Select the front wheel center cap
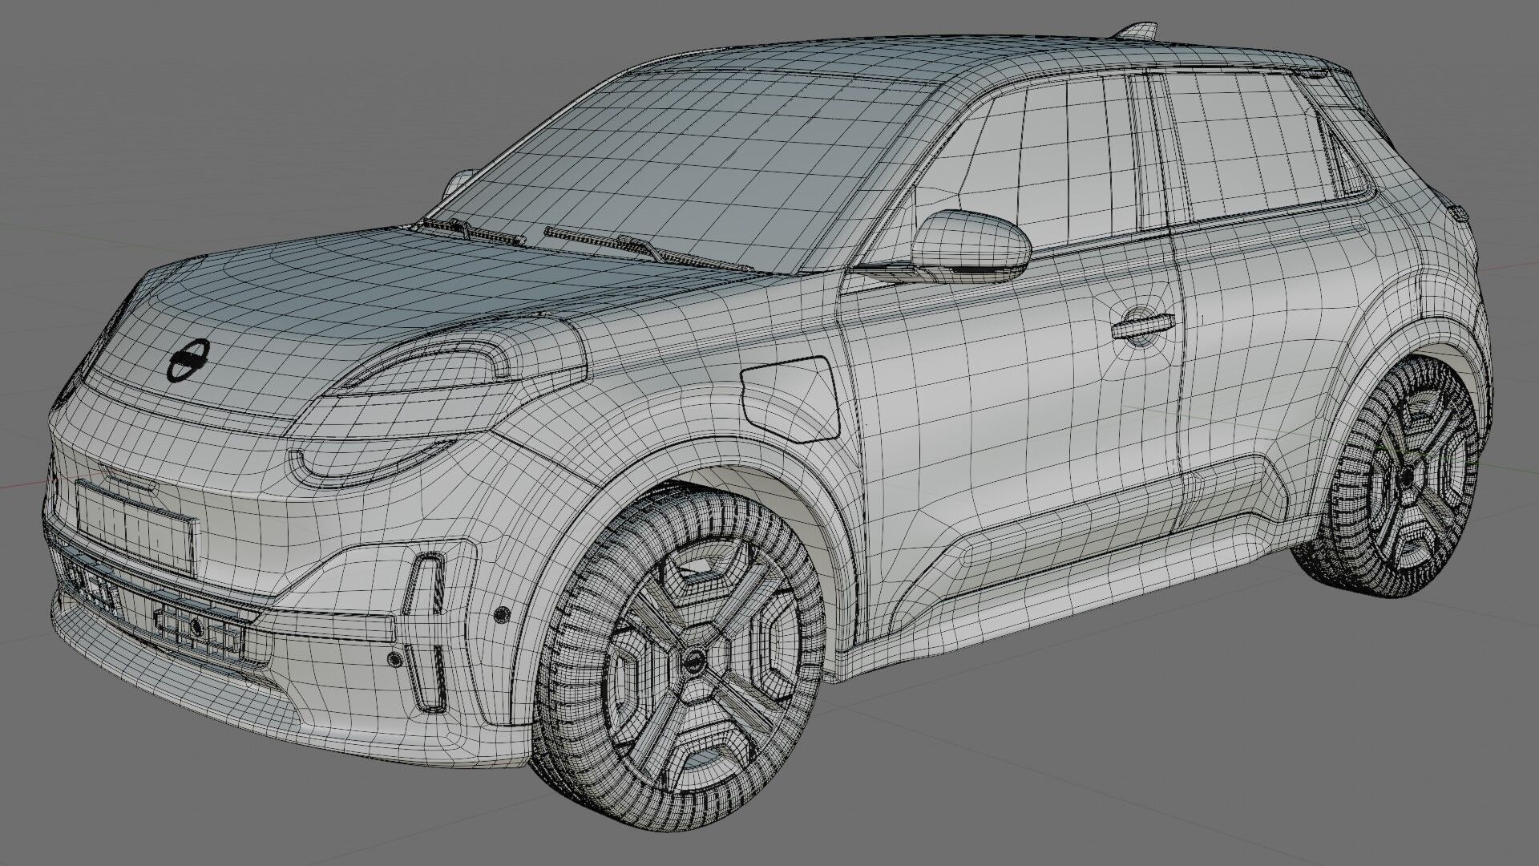The image size is (1539, 866). tap(693, 662)
